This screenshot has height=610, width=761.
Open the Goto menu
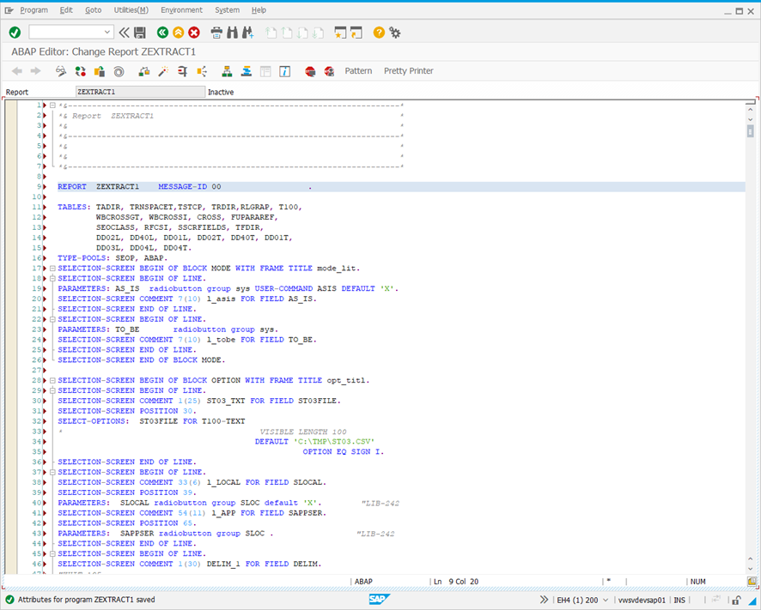(x=93, y=9)
